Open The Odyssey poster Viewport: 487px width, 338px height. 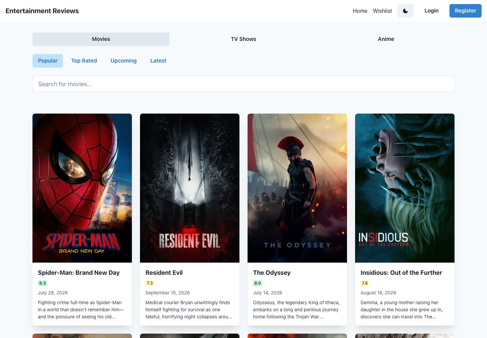pyautogui.click(x=297, y=188)
